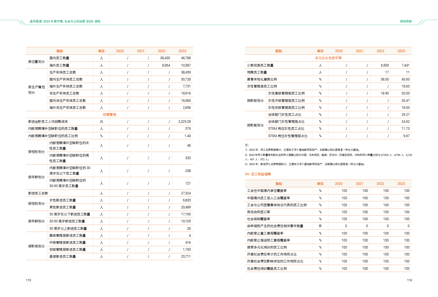Click the 多元化与包容平等 section heading
Screen dimensions: 438x297
pos(328,58)
